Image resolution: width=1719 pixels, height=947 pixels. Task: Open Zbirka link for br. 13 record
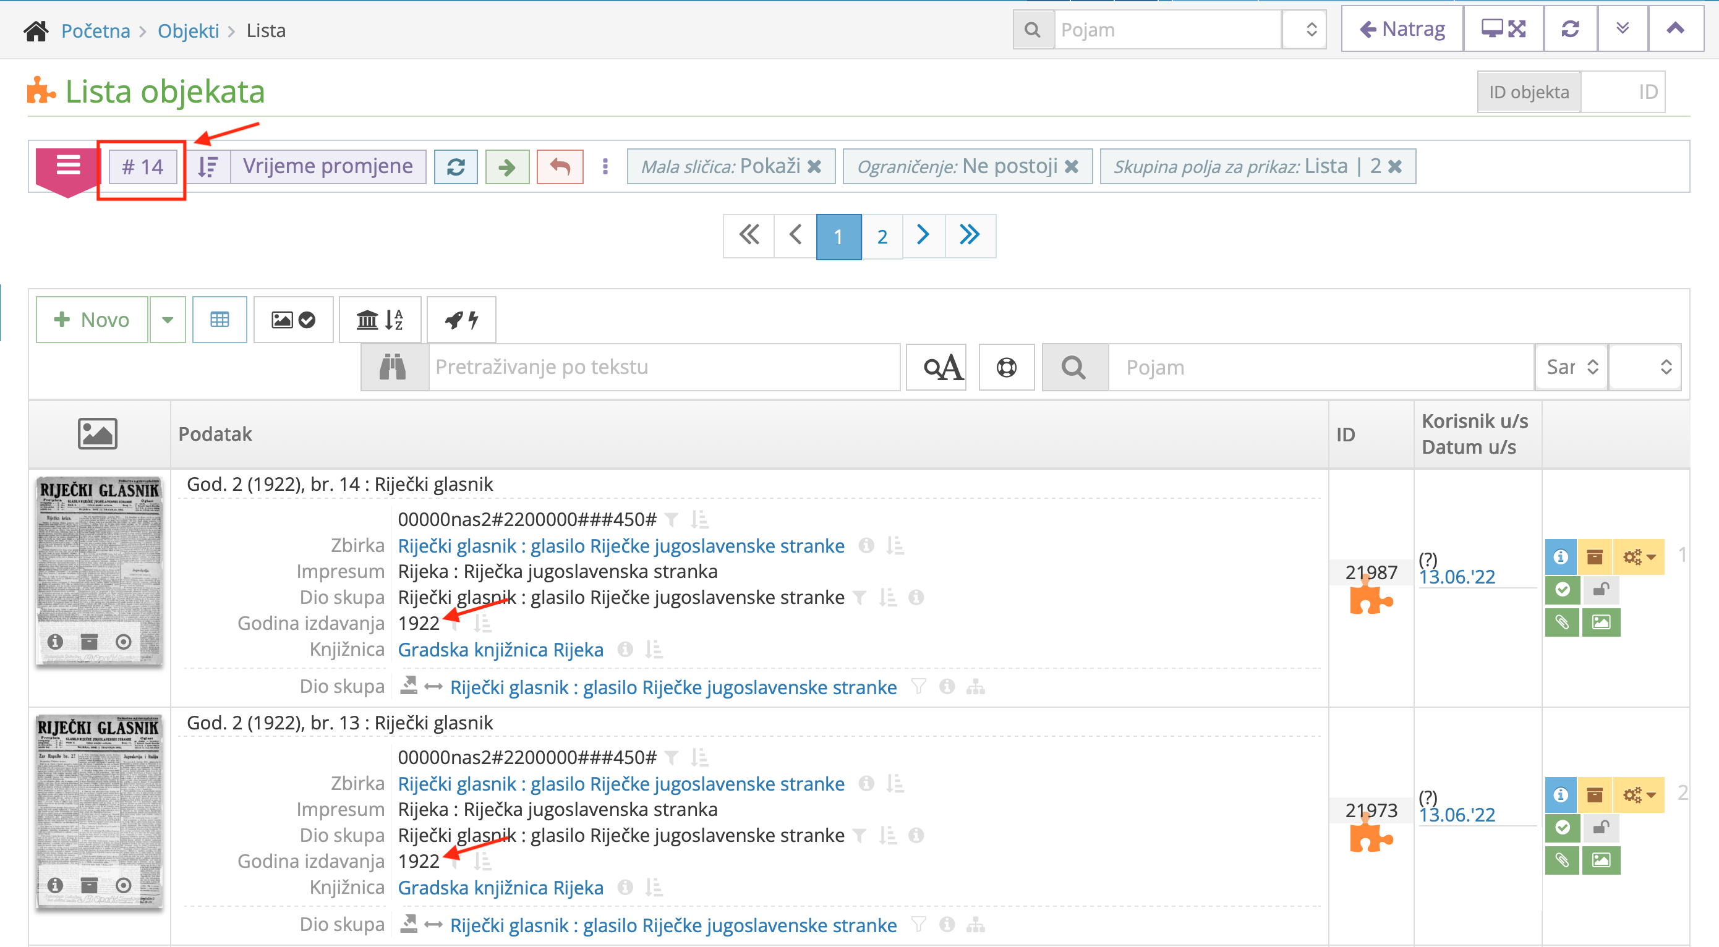(621, 784)
